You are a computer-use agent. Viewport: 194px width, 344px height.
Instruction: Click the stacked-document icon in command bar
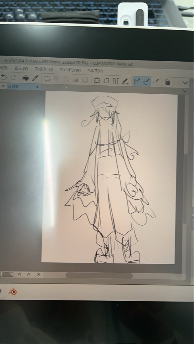click(168, 83)
